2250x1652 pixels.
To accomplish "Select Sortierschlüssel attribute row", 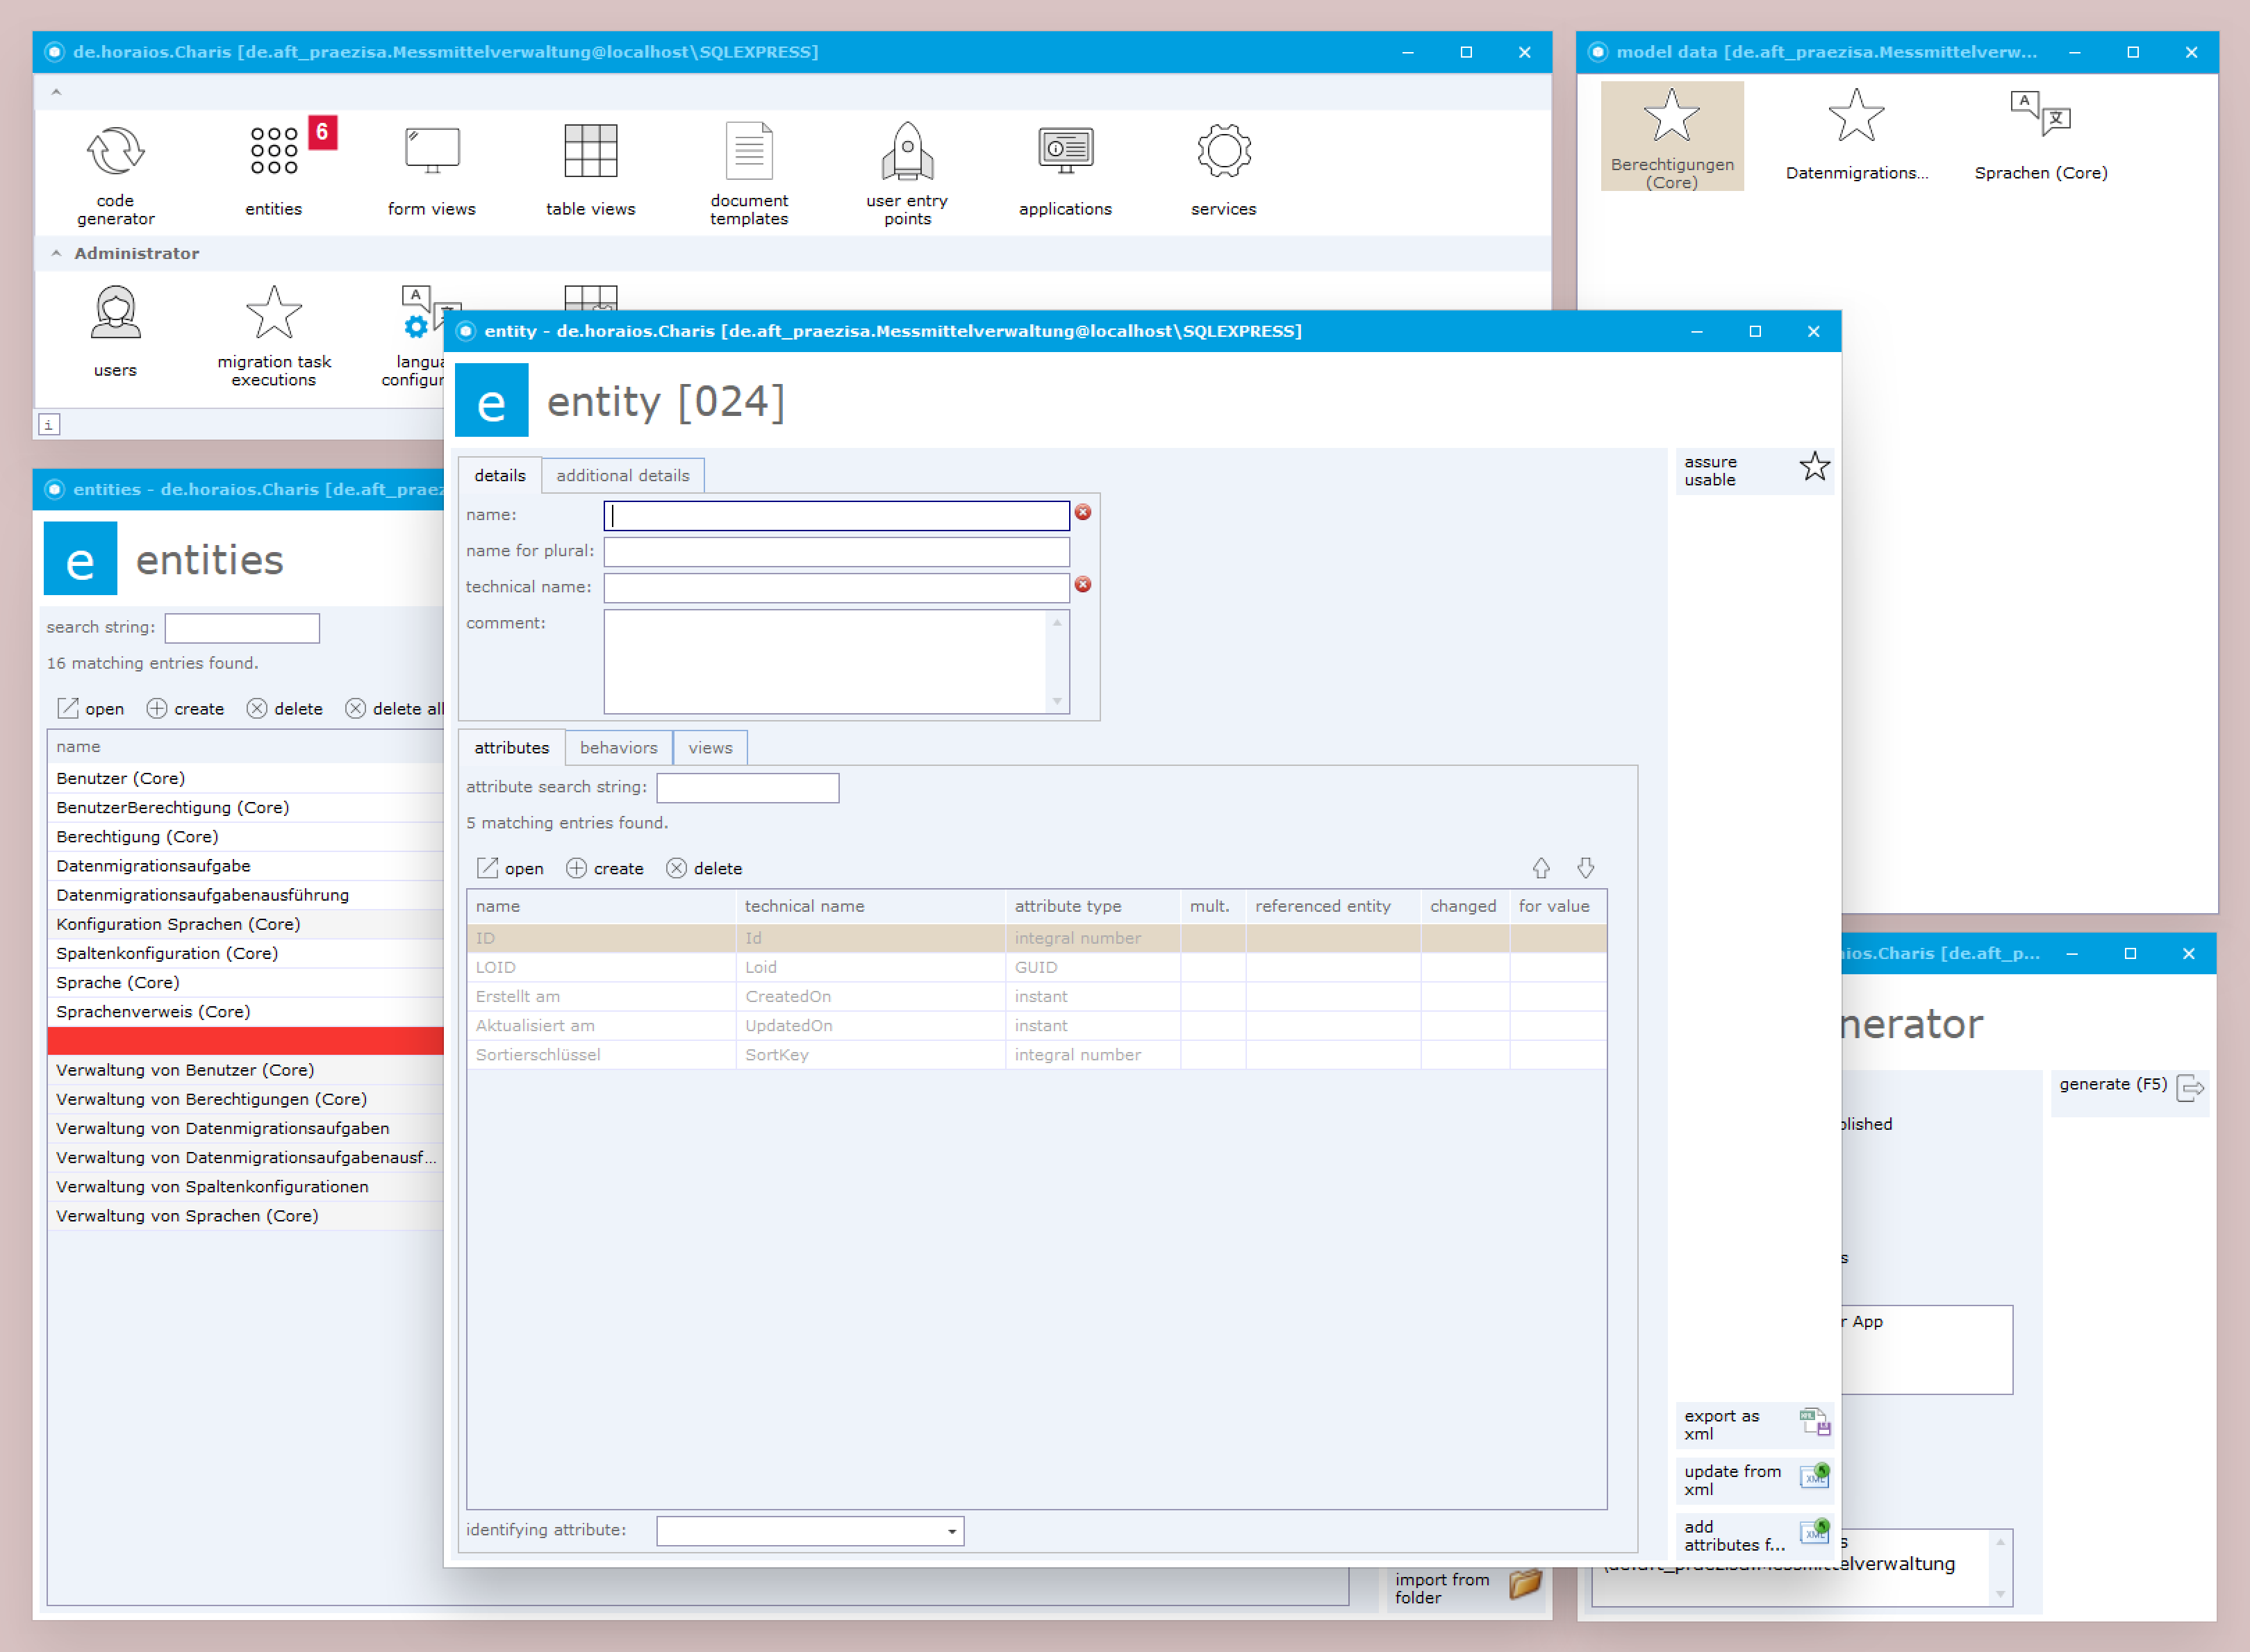I will (1036, 1054).
